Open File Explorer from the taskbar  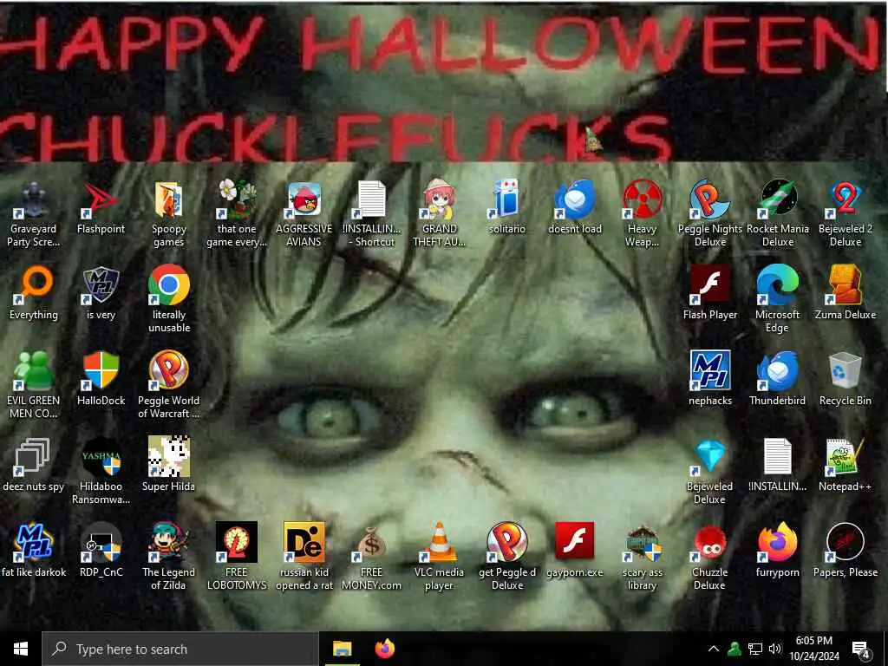(x=342, y=649)
